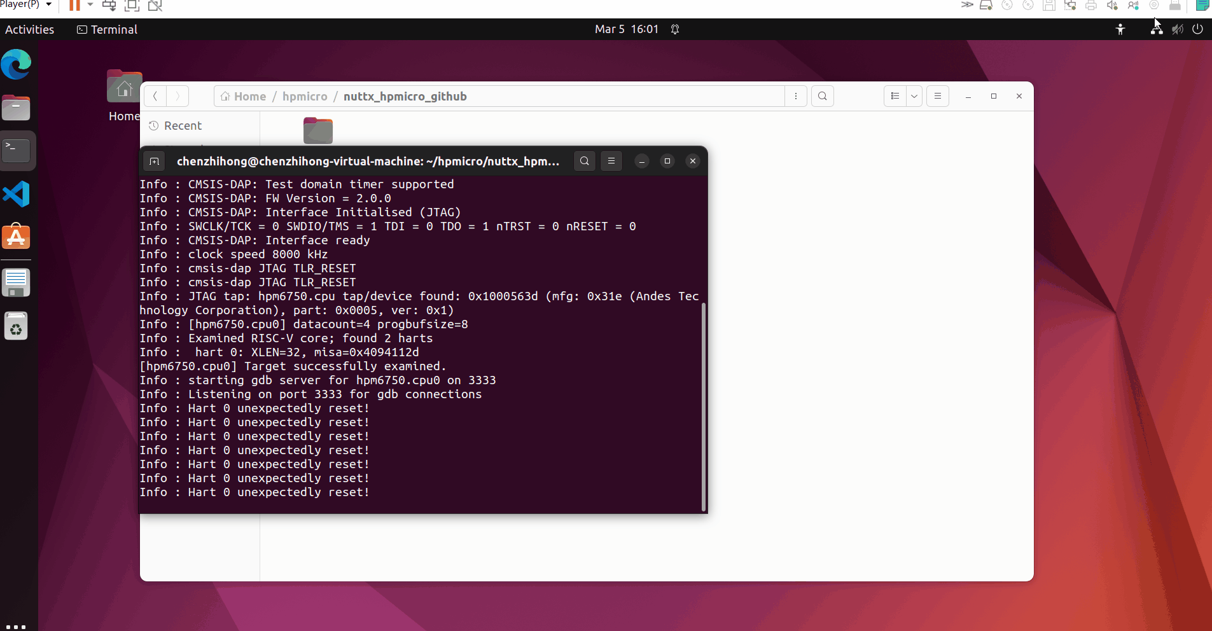Open Files main hamburger menu
Viewport: 1212px width, 631px height.
click(938, 97)
